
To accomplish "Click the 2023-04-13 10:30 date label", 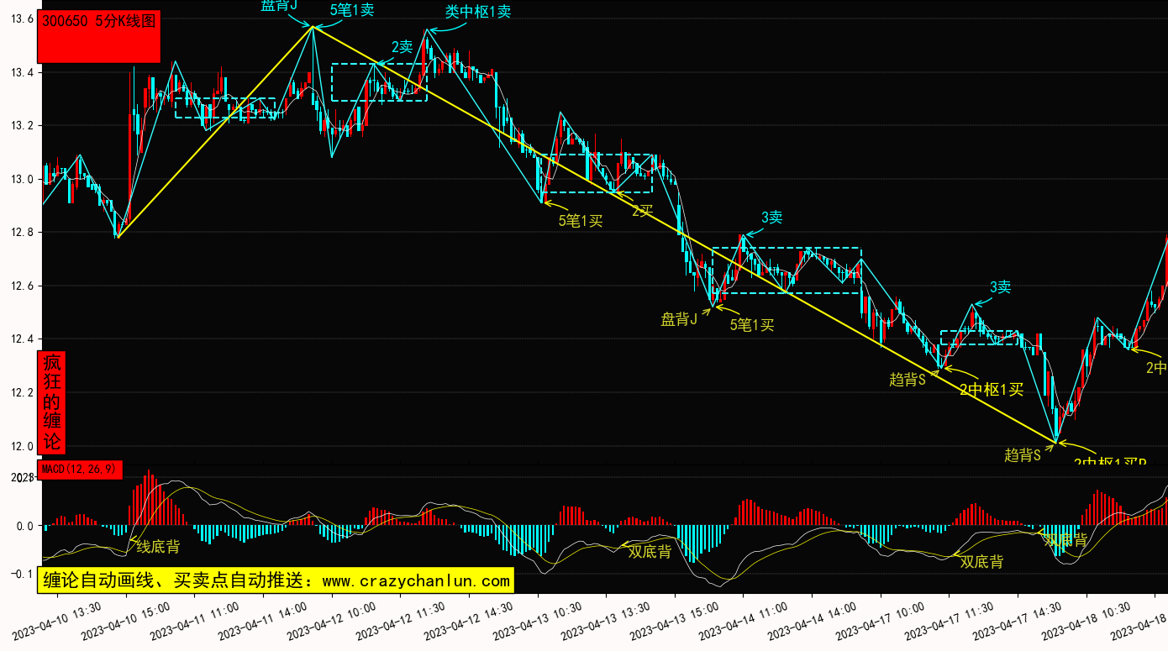I will (x=538, y=623).
